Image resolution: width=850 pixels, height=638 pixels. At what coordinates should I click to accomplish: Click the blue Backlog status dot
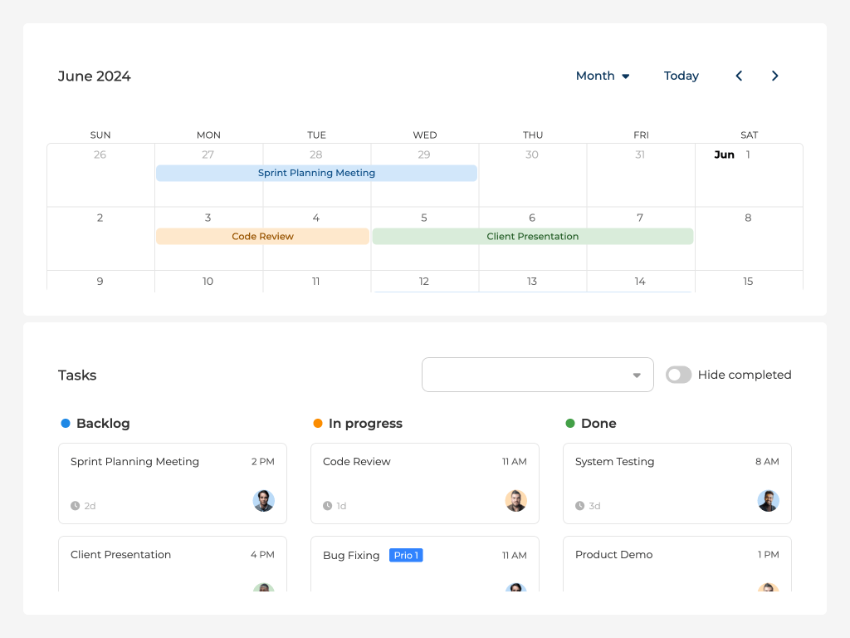[x=66, y=424]
